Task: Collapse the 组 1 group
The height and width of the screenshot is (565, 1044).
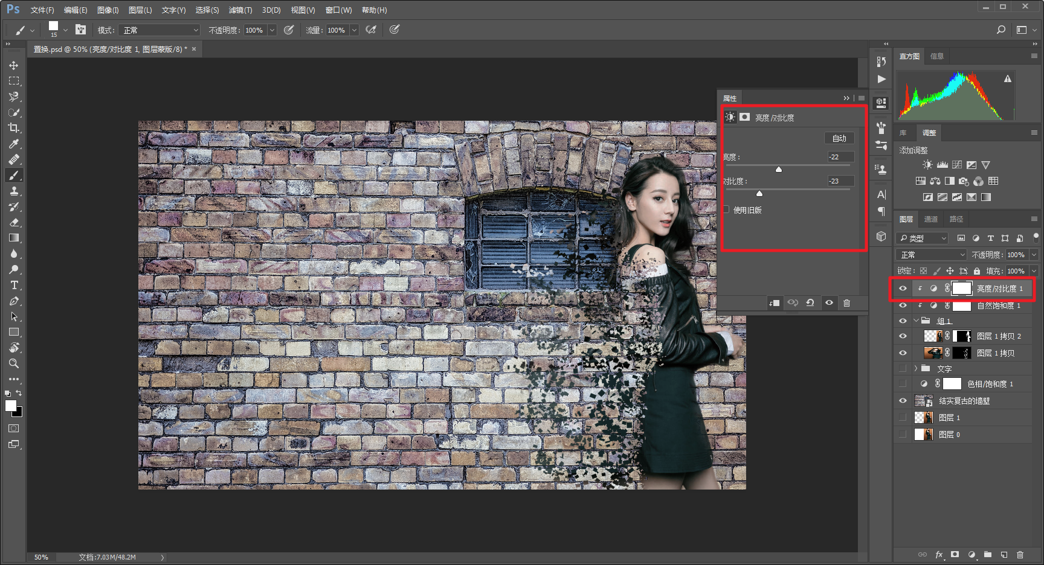Action: click(x=916, y=321)
